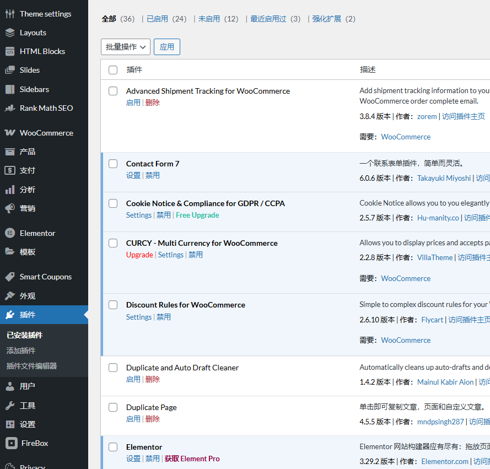Viewport: 490px width, 469px height.
Task: Click Cookie Notice Free Upgrade link
Action: (x=197, y=215)
